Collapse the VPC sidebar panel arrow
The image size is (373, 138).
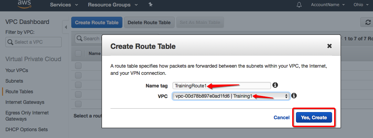tap(65, 27)
